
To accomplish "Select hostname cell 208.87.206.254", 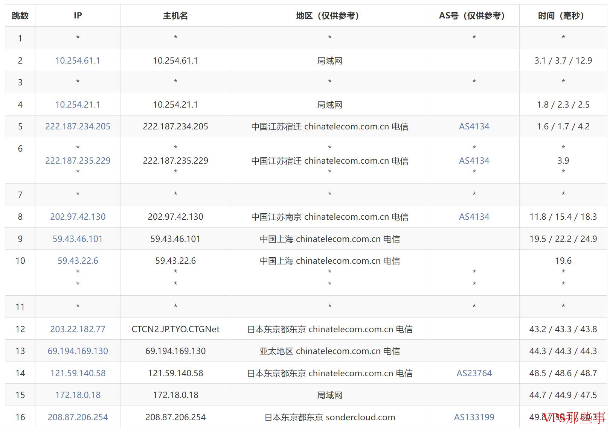I will [x=175, y=417].
